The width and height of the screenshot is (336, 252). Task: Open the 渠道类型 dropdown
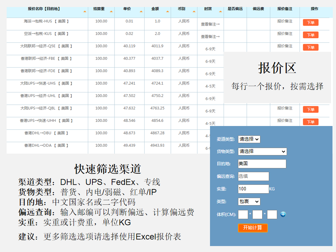tap(249, 139)
